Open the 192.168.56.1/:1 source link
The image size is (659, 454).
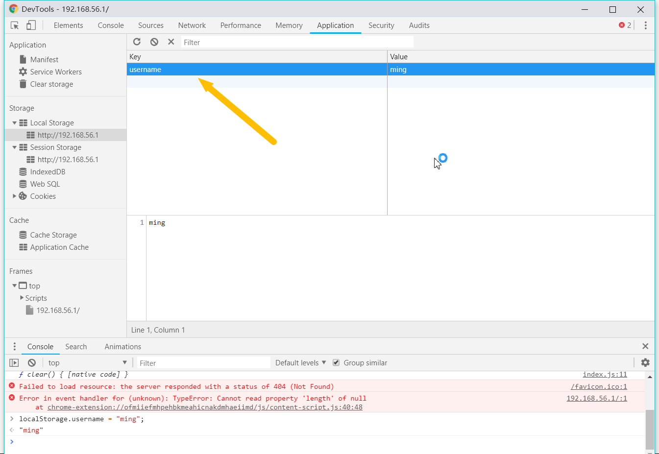(597, 398)
